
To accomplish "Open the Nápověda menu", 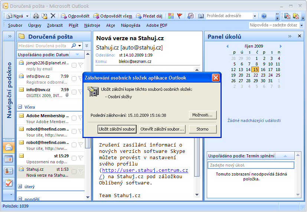I will (131, 25).
